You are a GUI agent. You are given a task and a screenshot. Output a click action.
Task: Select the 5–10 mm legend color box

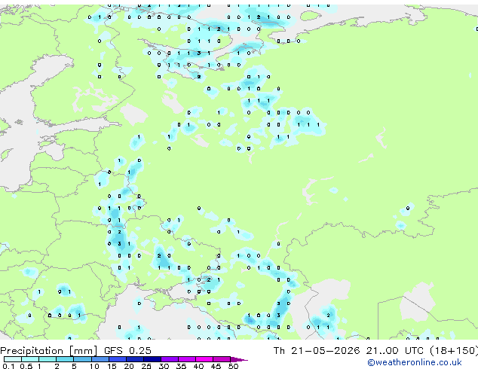(x=82, y=359)
